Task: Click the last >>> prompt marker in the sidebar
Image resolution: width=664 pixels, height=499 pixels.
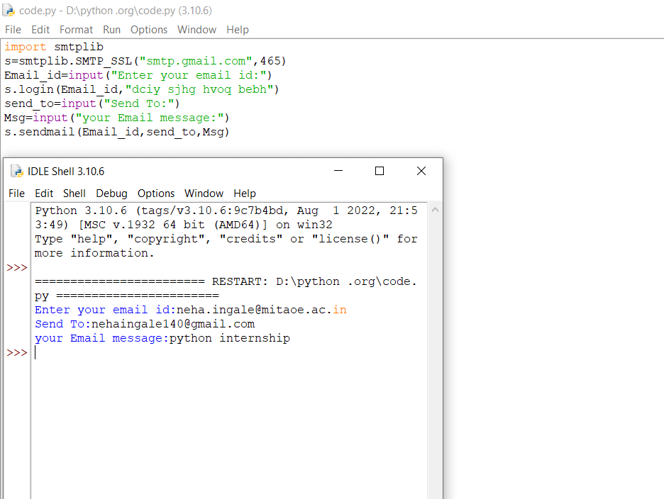Action: (x=16, y=352)
